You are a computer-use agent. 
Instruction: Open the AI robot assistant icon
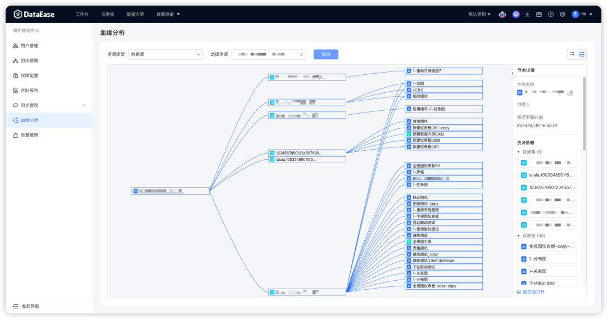(502, 14)
